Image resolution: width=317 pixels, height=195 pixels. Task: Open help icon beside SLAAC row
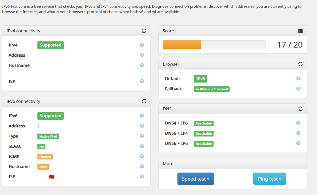tap(142, 146)
